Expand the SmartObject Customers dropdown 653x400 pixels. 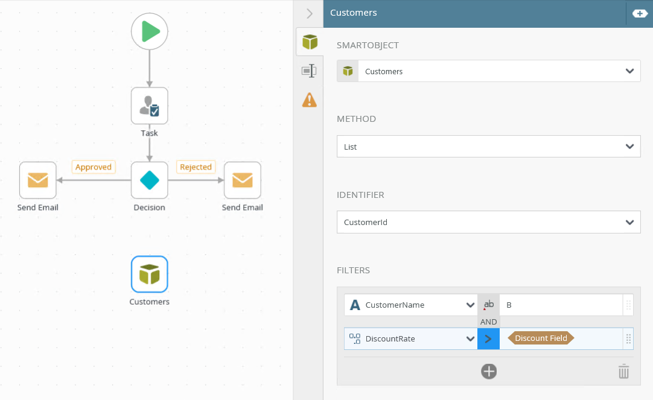click(x=629, y=71)
